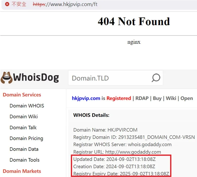Click the Domain.TLD search field
197x177 pixels.
(x=116, y=78)
